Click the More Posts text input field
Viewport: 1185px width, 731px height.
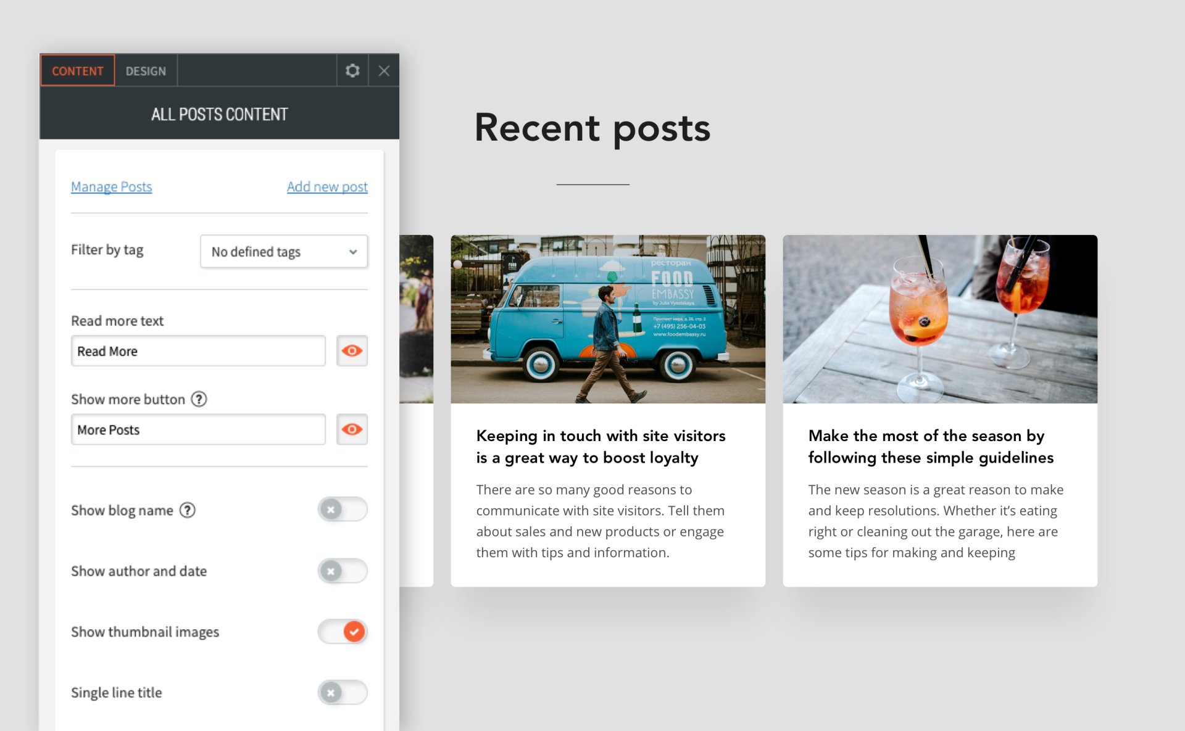(x=198, y=429)
